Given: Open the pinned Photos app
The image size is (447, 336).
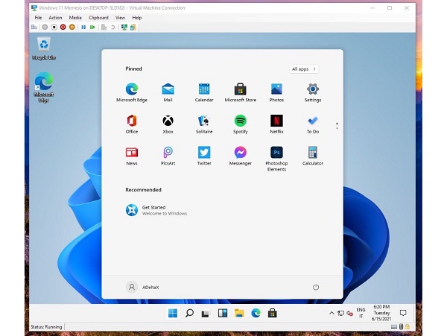Looking at the screenshot, I should (276, 92).
